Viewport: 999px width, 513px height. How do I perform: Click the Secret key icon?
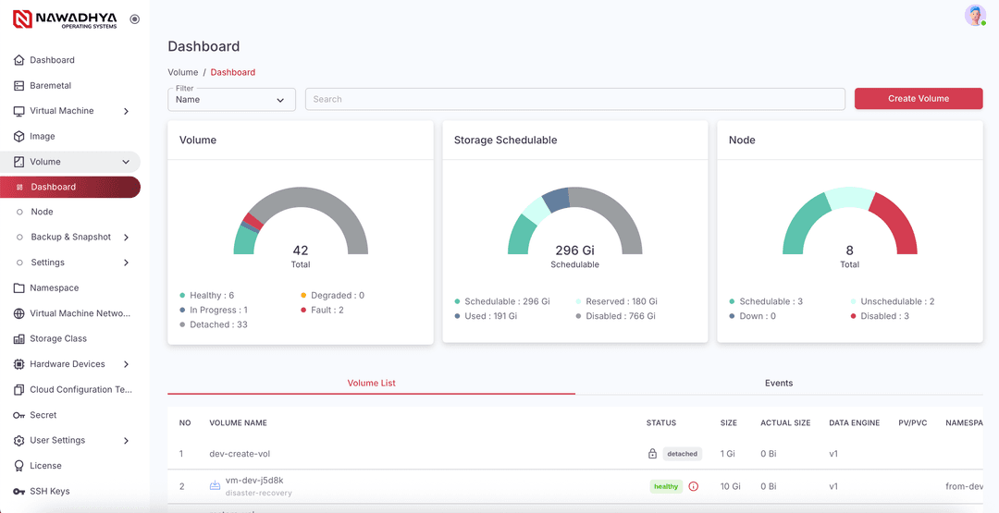[19, 415]
